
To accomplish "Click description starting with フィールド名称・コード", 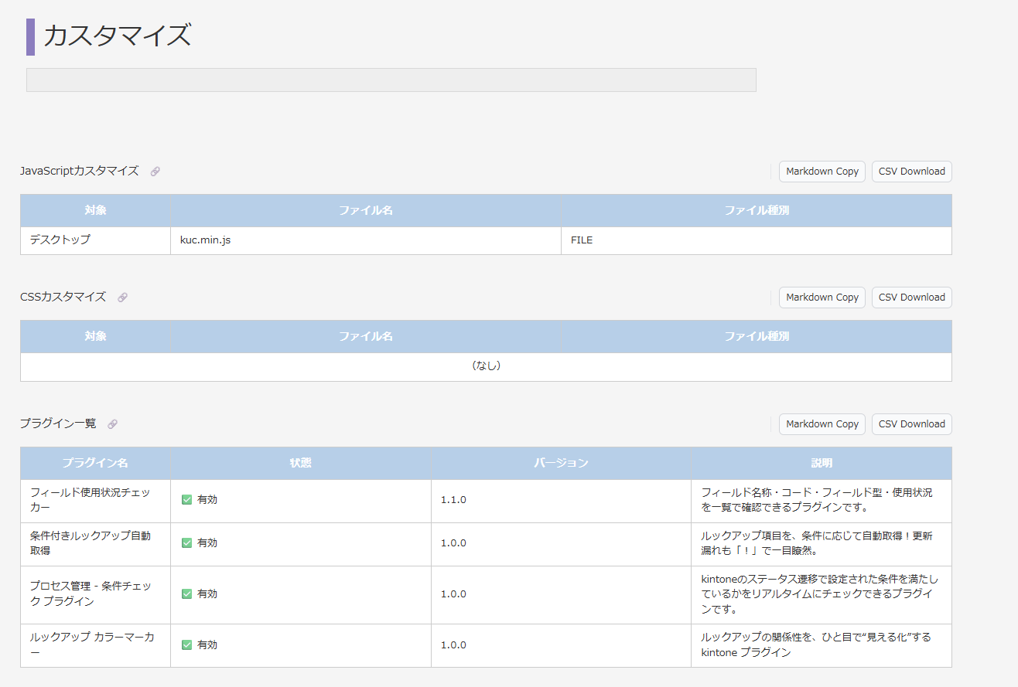I will [817, 500].
